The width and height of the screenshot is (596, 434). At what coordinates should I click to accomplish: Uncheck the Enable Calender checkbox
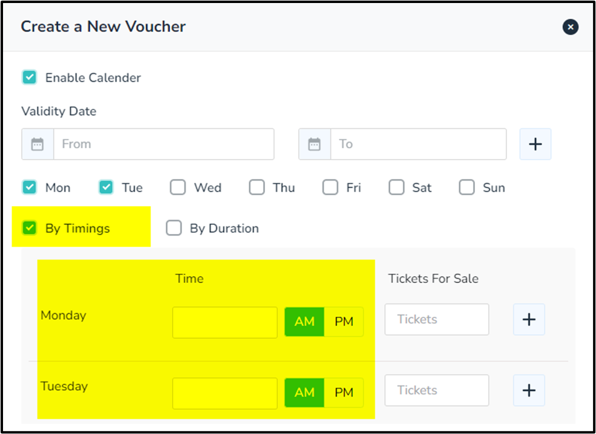coord(29,77)
